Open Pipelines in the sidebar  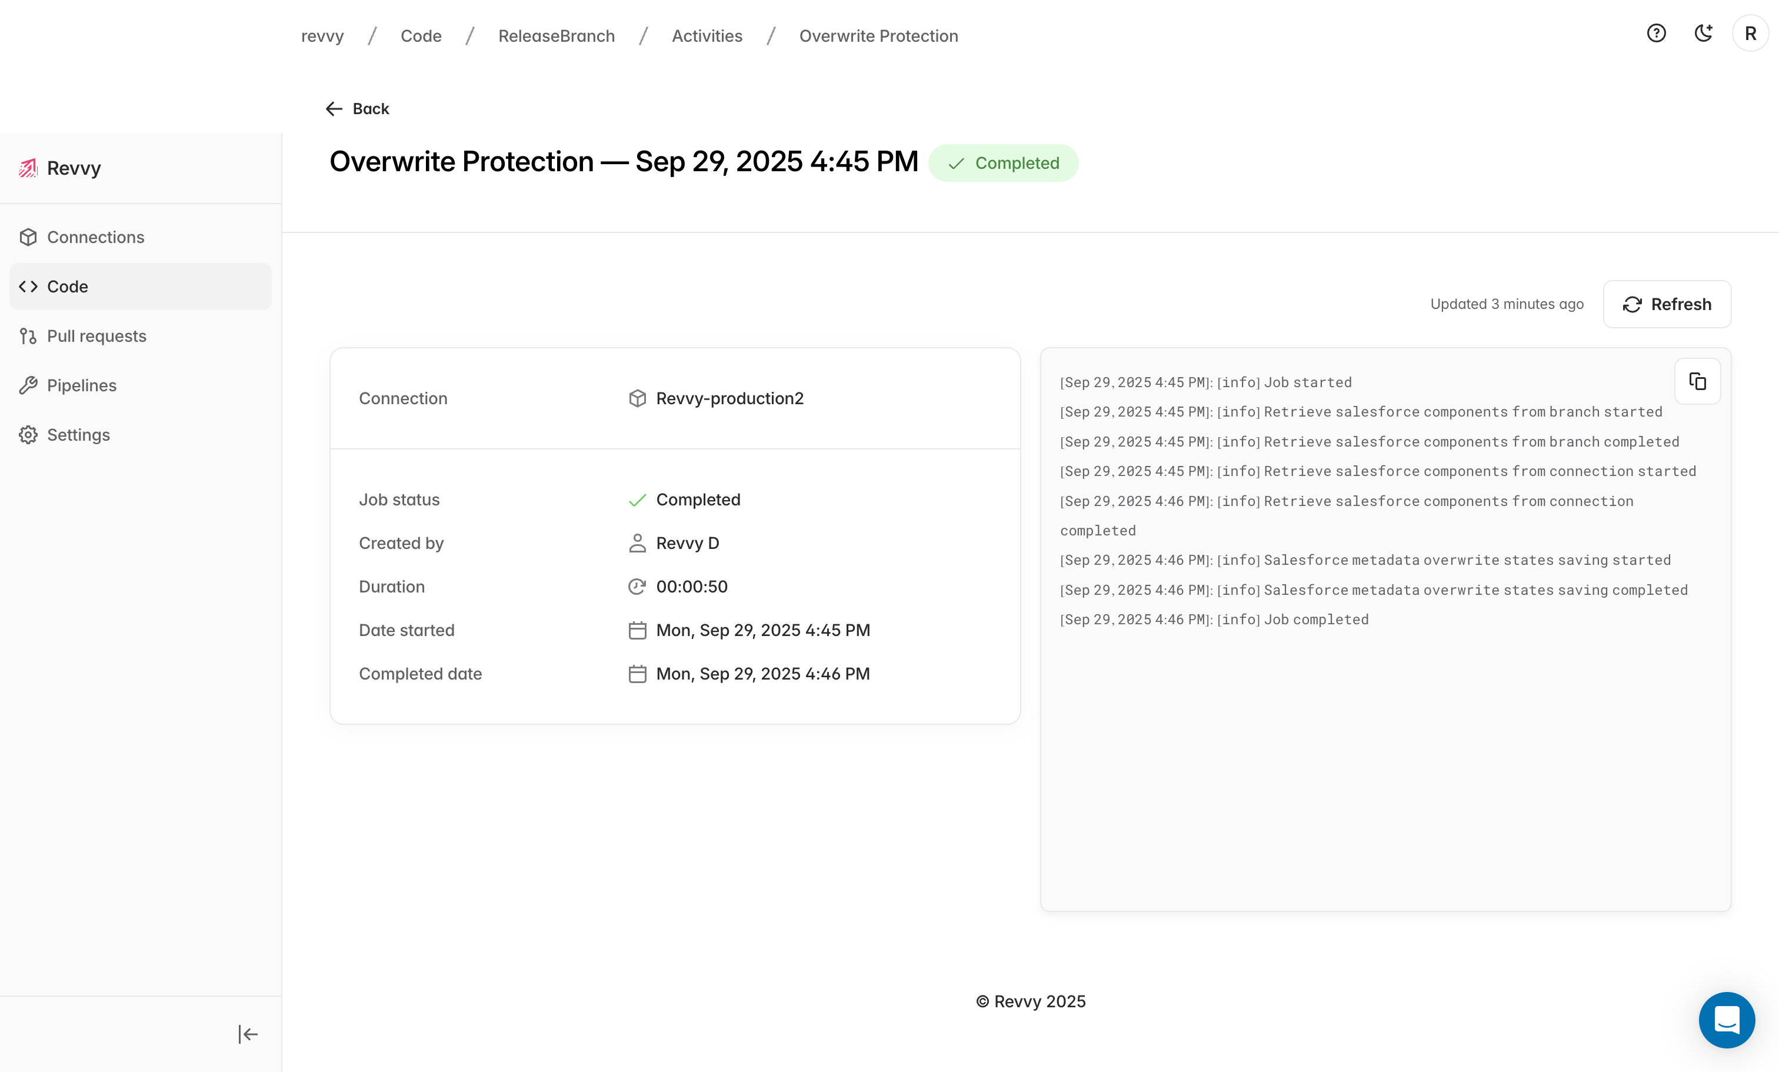pos(81,385)
